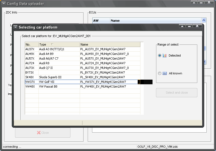Click the Detected bar chart icon

pos(165,55)
